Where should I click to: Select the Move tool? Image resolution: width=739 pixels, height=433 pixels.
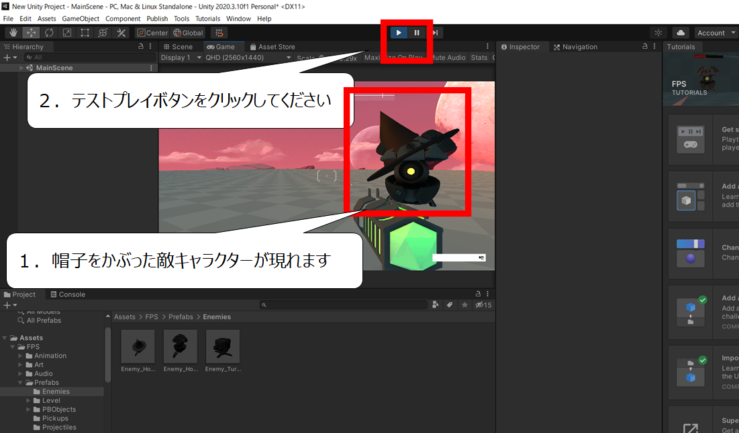pos(31,32)
